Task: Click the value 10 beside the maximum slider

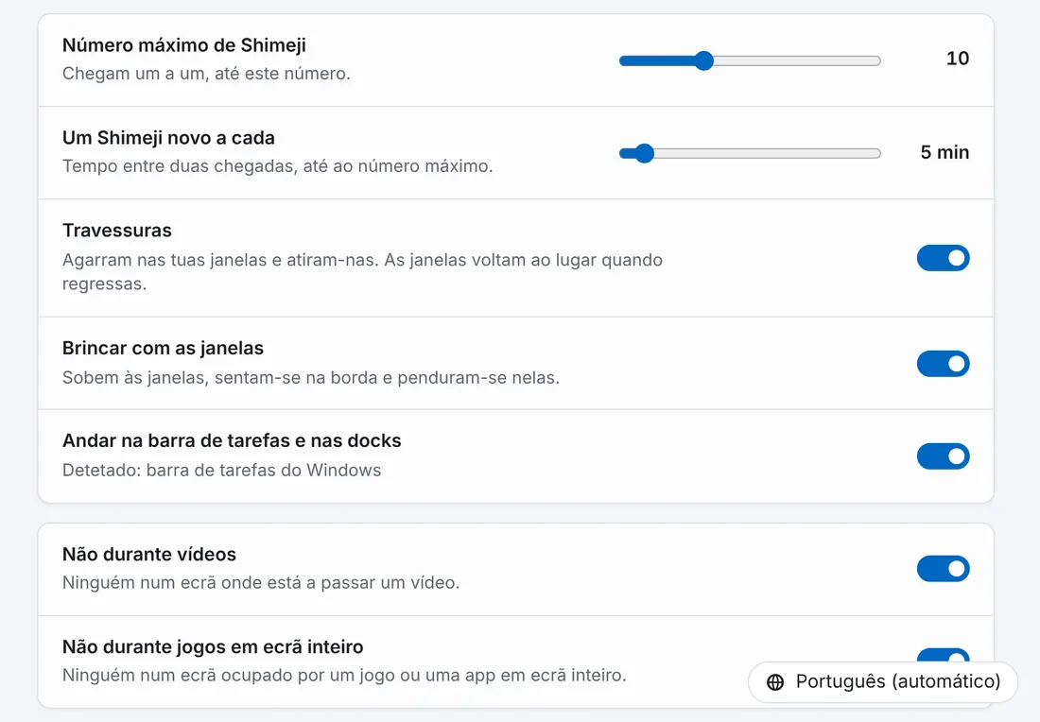Action: (958, 59)
